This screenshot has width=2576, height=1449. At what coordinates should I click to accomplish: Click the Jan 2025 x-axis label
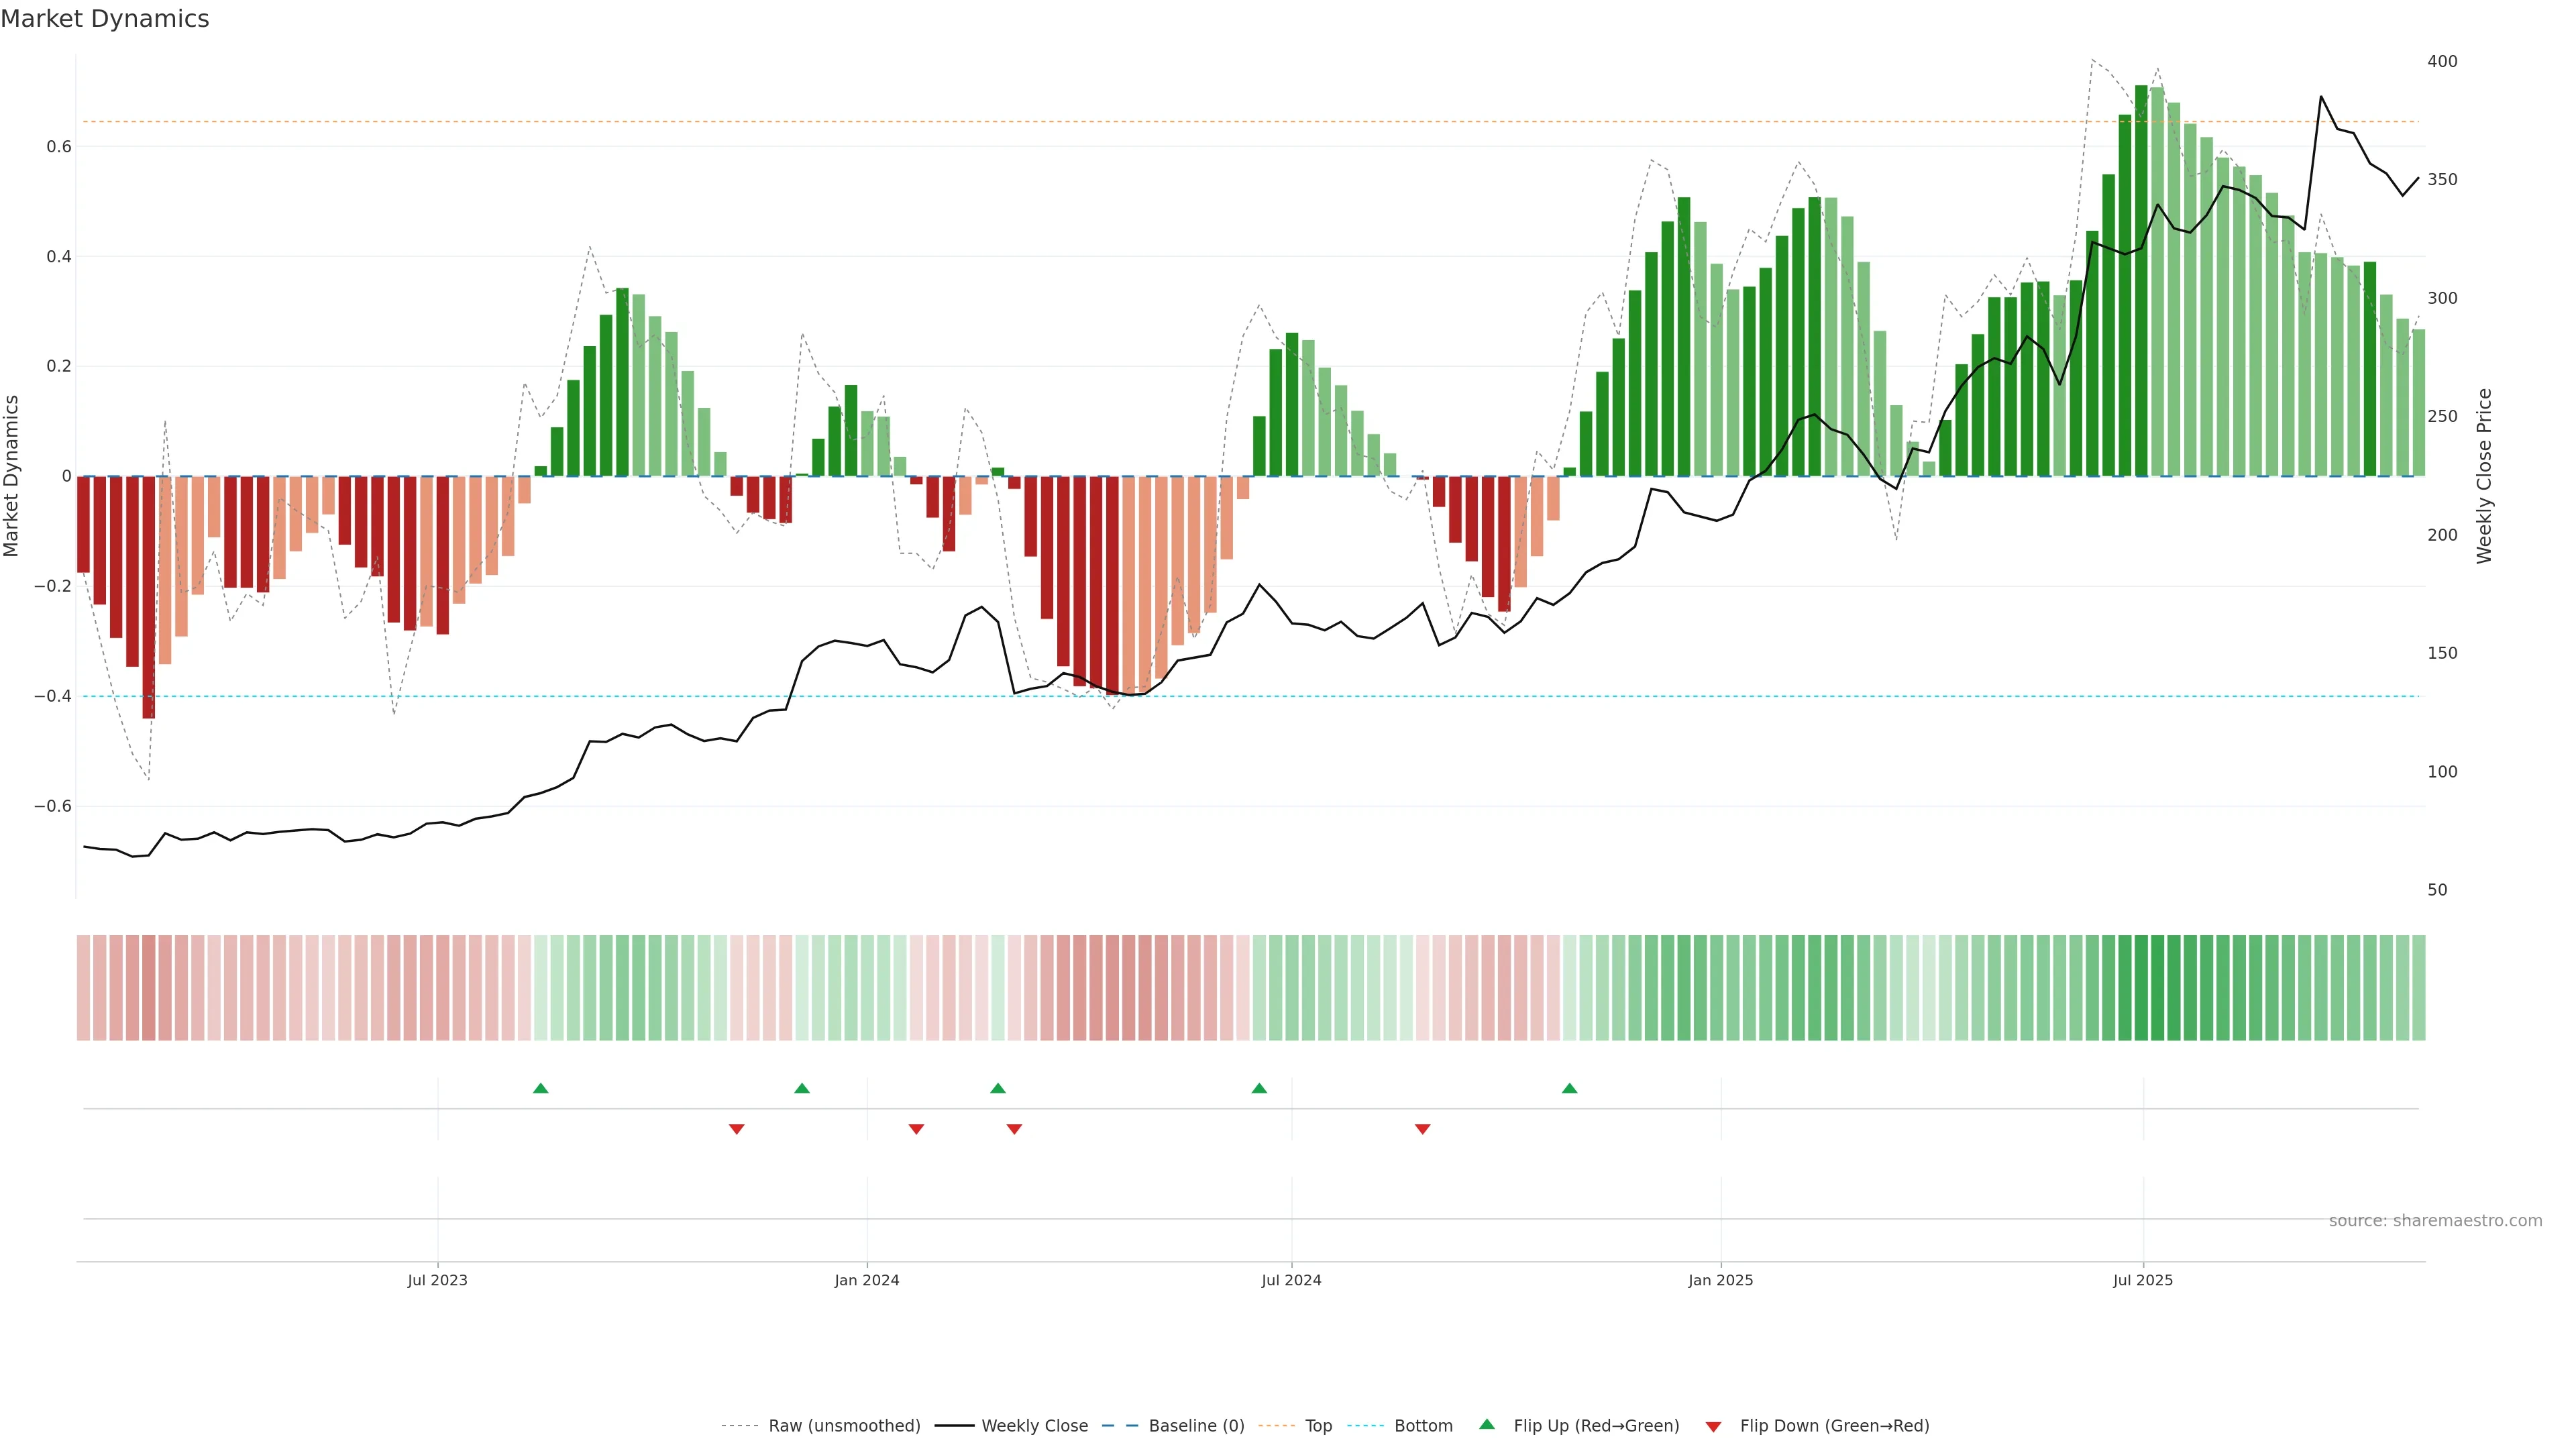pos(1720,1280)
